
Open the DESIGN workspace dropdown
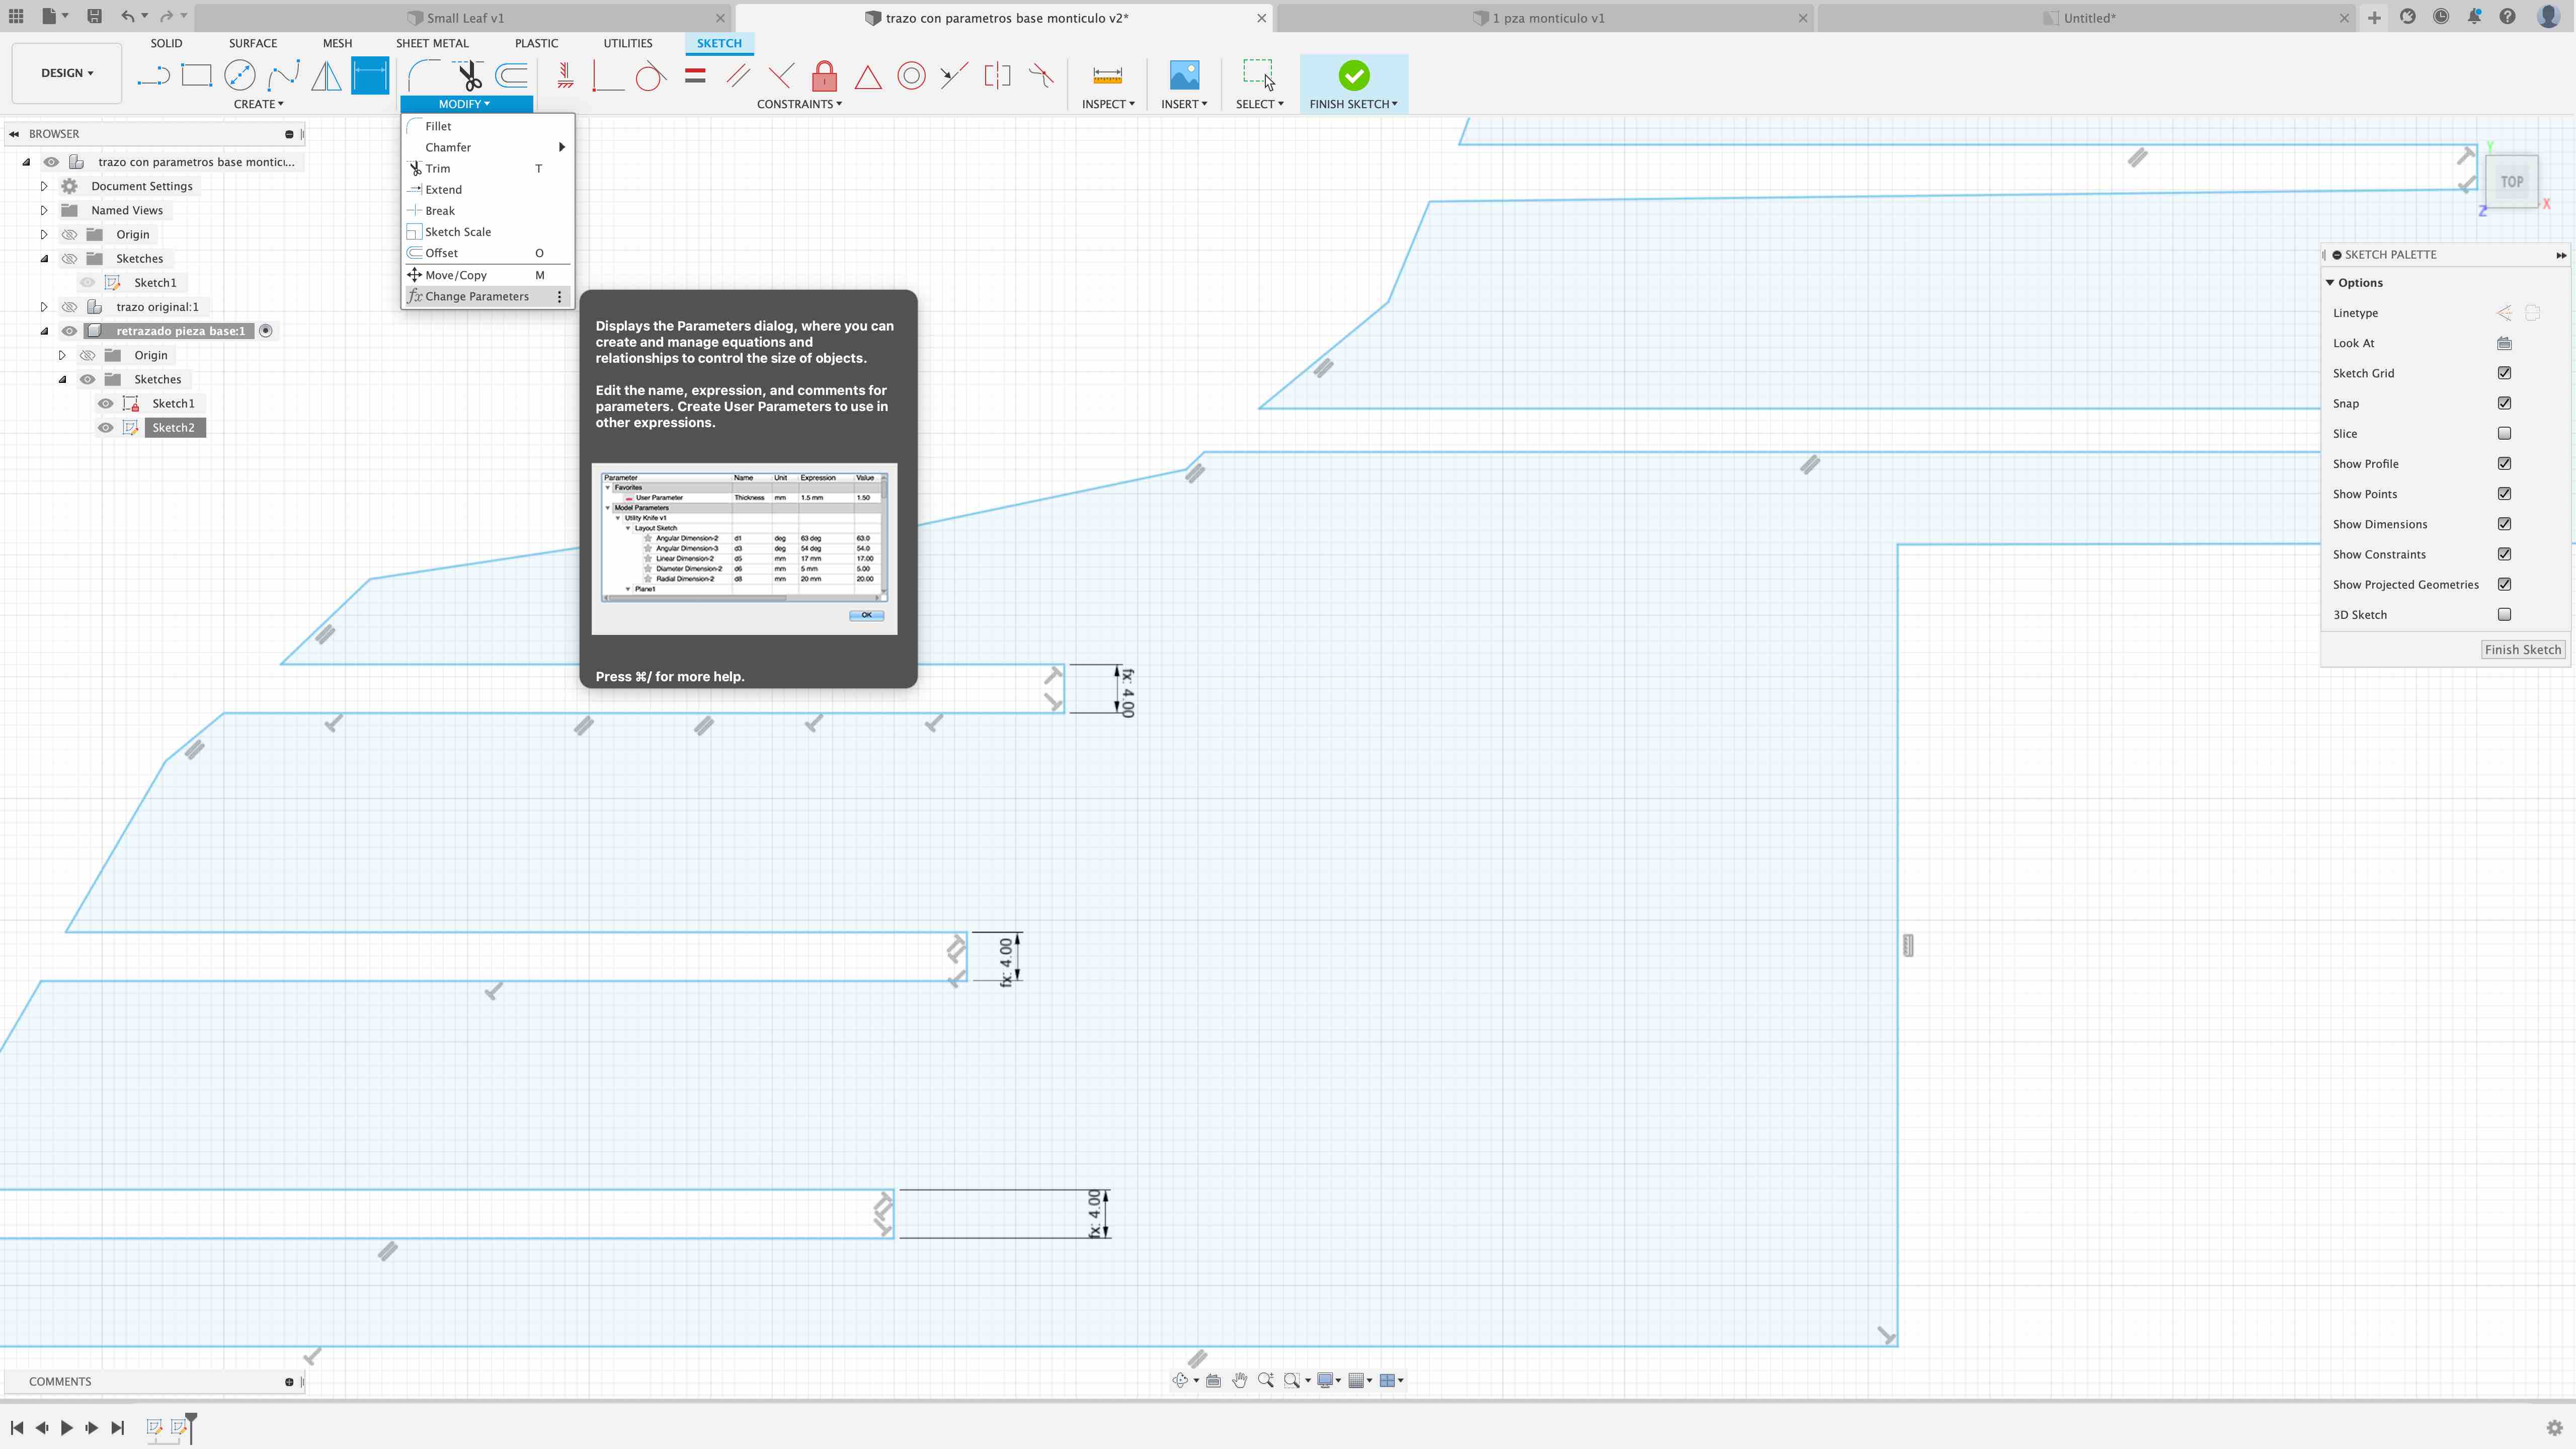[66, 73]
